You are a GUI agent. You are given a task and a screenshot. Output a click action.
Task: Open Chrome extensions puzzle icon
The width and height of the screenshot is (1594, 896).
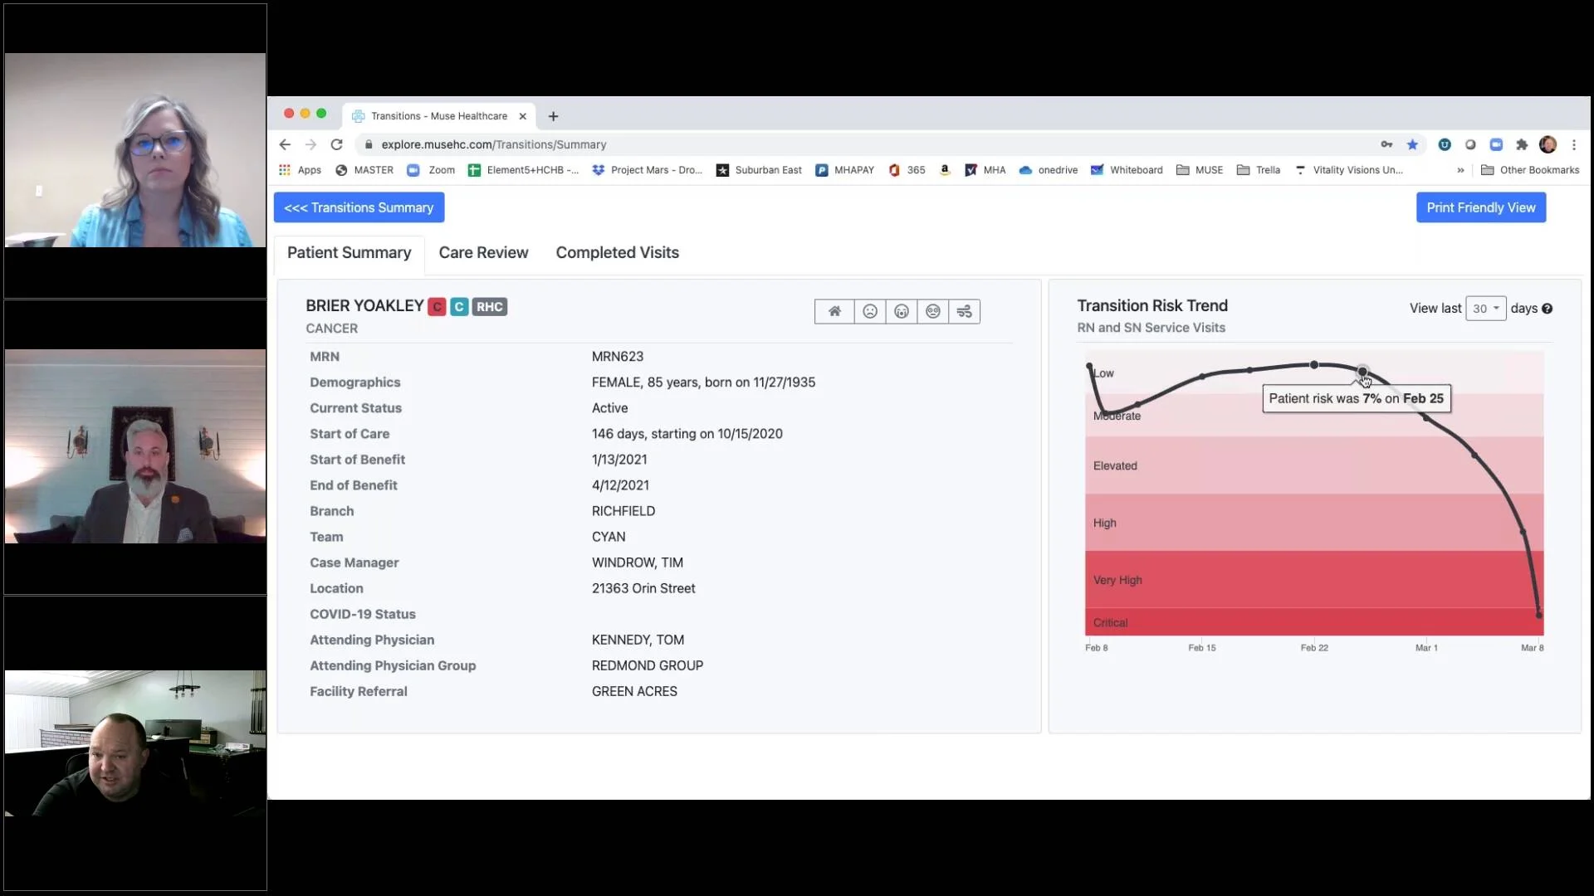point(1522,144)
